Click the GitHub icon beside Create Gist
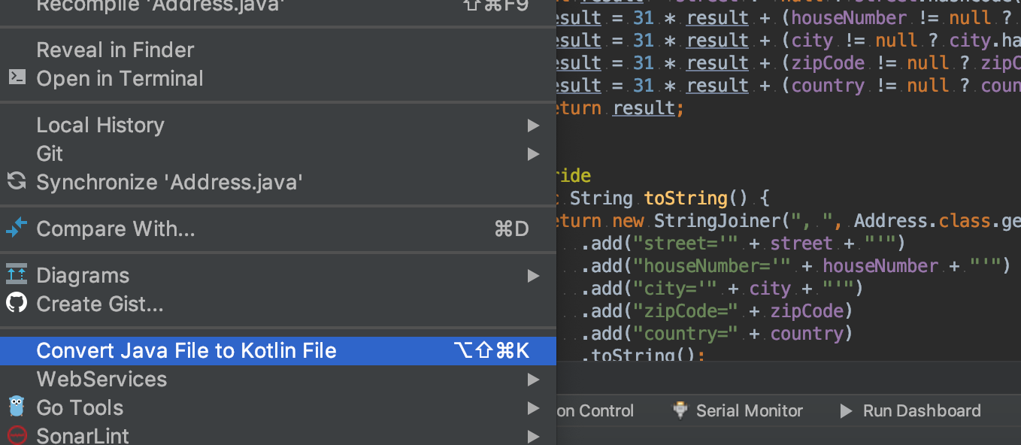The width and height of the screenshot is (1021, 445). coord(17,303)
